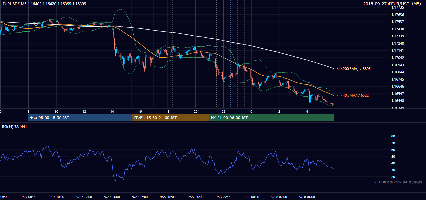Screen dimensions: 426x200
Task: Click the NY 21:00-06:00 JST session bar
Action: (x=272, y=118)
